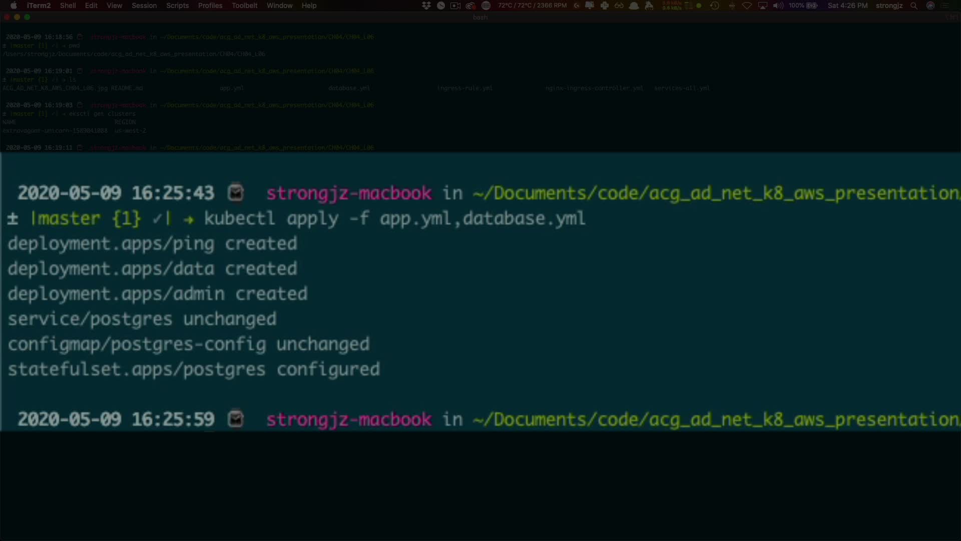
Task: Expand the Profiles menu
Action: (x=210, y=6)
